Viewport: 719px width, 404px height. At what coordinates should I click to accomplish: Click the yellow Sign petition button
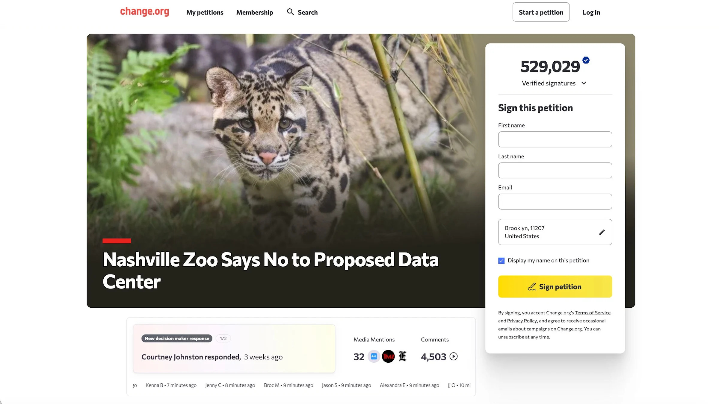tap(555, 286)
